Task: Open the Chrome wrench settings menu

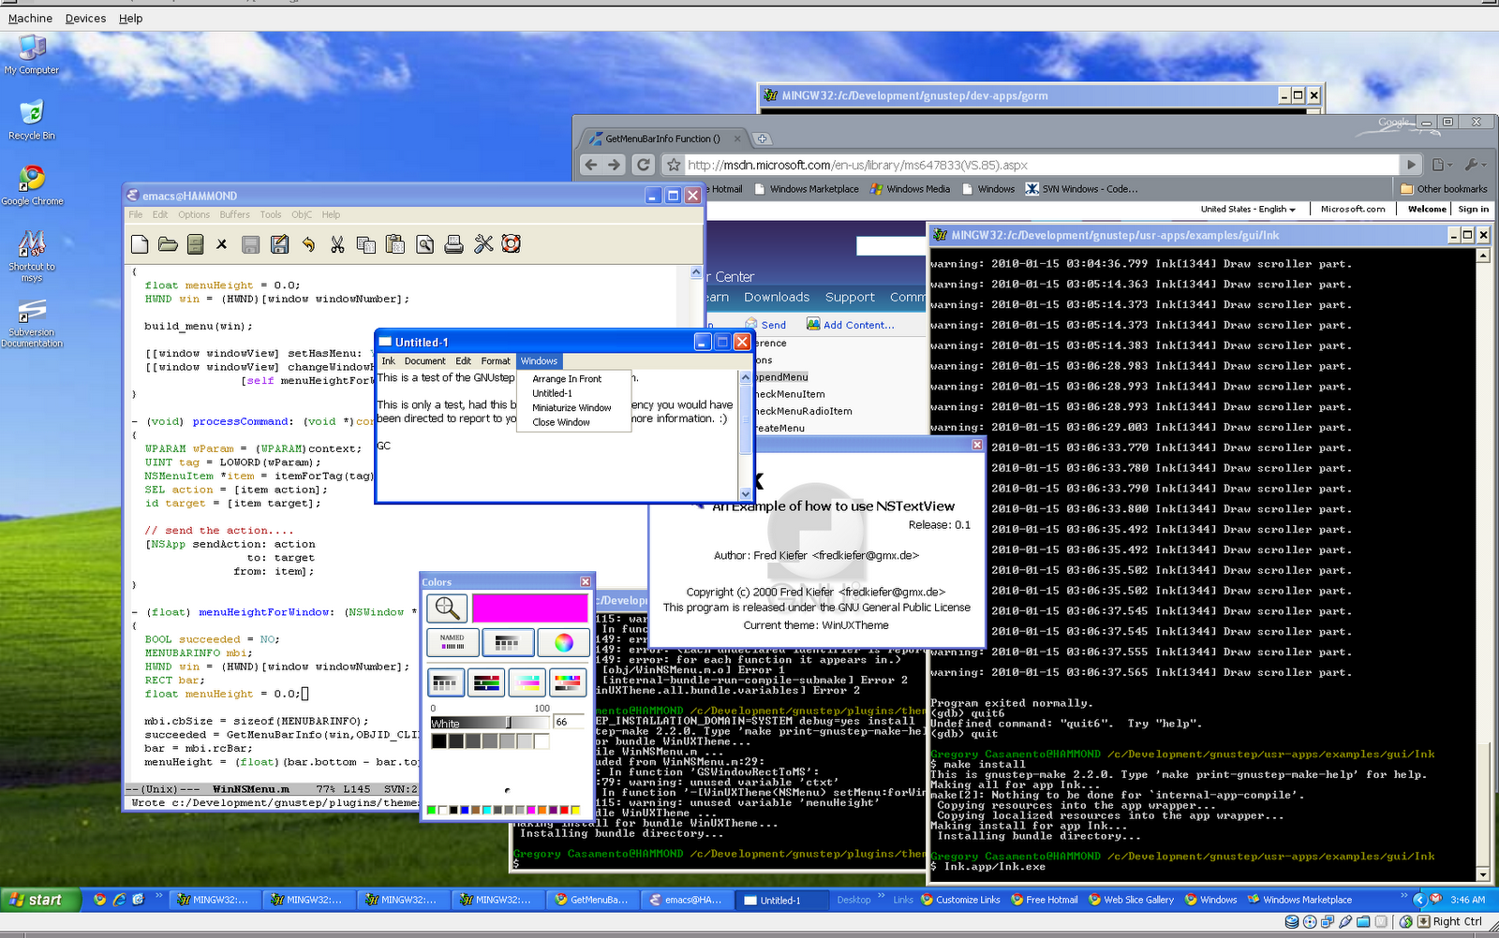Action: point(1475,165)
